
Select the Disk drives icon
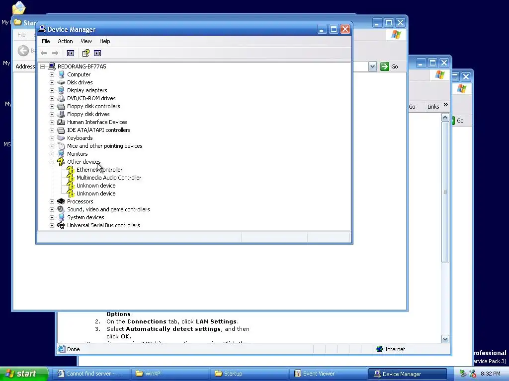[61, 82]
